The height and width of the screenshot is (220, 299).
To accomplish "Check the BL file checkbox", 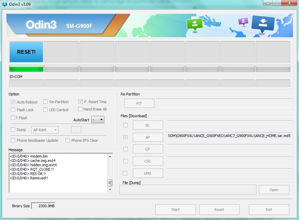I will 126,125.
